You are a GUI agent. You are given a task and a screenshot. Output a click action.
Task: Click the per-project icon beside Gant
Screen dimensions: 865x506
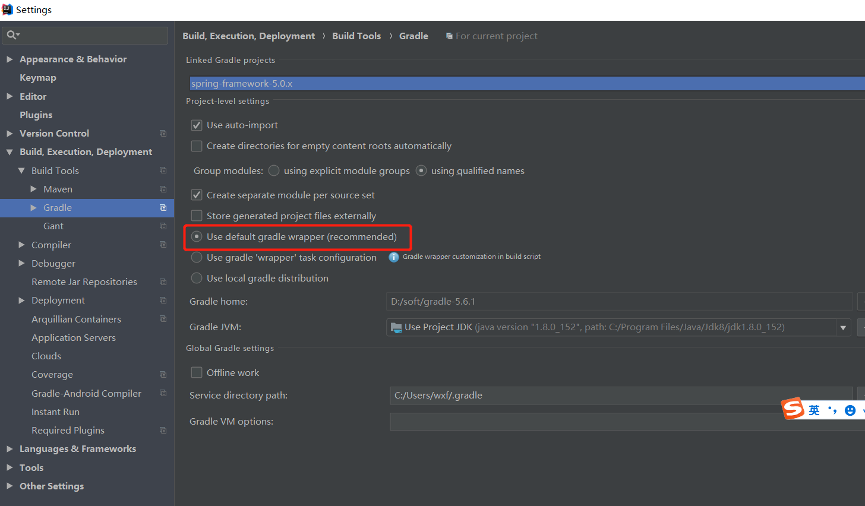click(163, 226)
